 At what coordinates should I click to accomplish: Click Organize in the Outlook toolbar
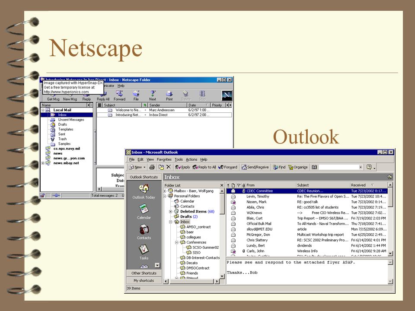298,167
